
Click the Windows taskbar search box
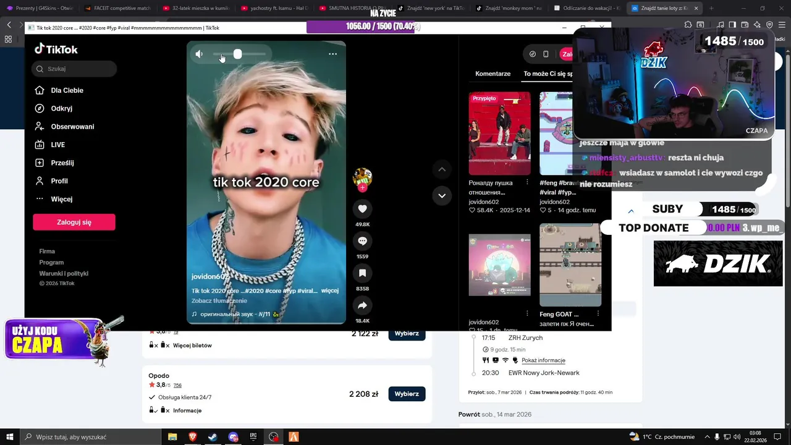(90, 437)
